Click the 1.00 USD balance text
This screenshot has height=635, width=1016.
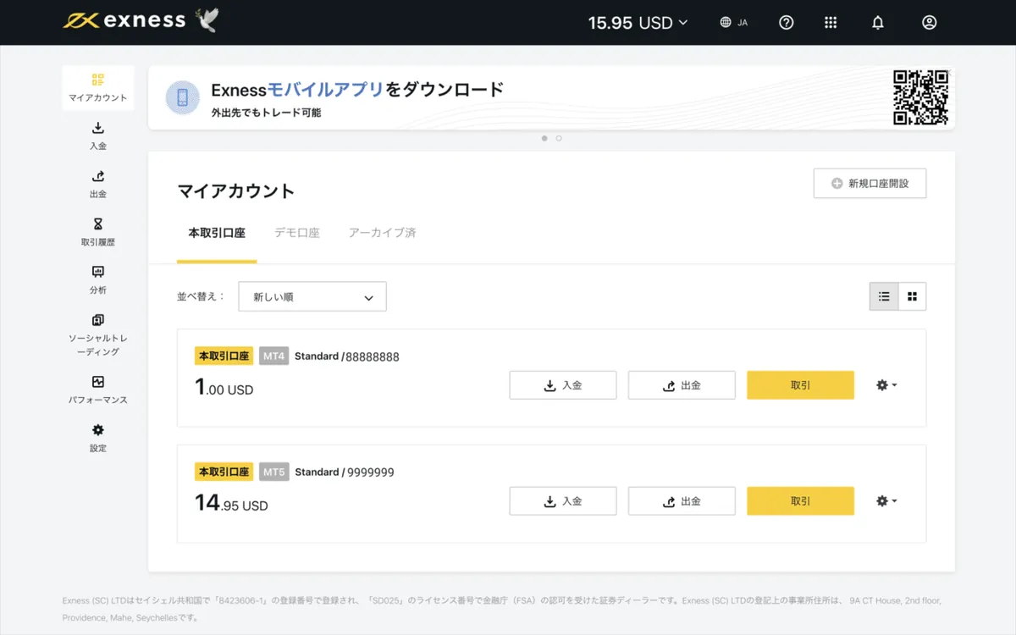(x=224, y=388)
